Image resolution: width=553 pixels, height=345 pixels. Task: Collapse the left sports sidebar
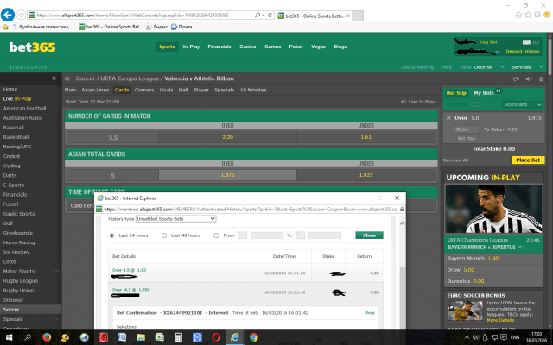tap(54, 78)
